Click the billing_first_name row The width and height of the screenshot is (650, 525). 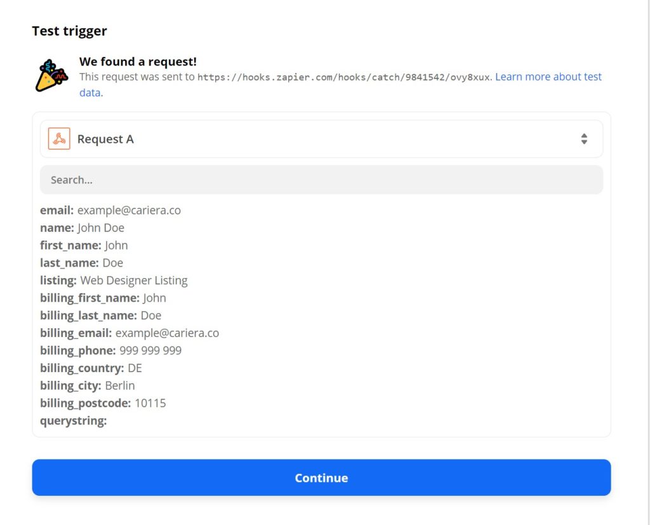click(103, 298)
